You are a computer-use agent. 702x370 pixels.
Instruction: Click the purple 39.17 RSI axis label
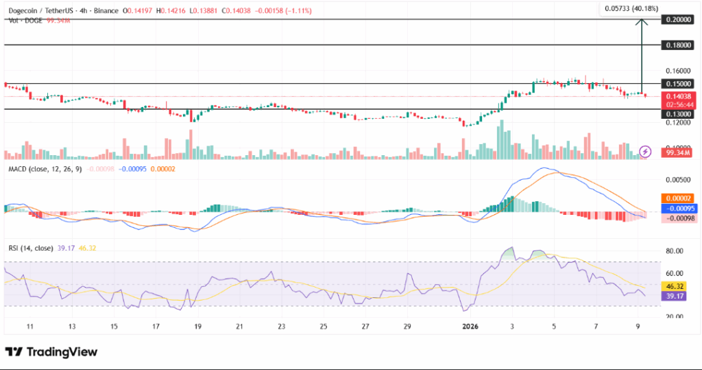pos(679,296)
